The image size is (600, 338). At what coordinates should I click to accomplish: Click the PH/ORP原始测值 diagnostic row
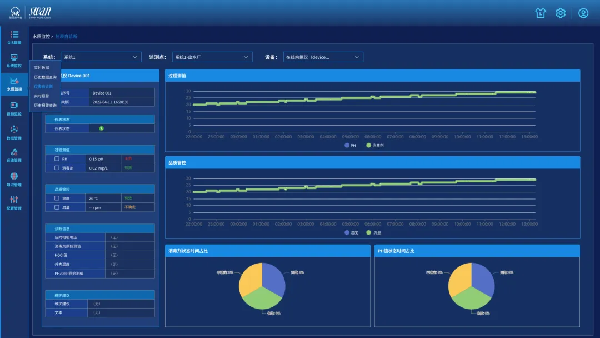[x=100, y=274]
